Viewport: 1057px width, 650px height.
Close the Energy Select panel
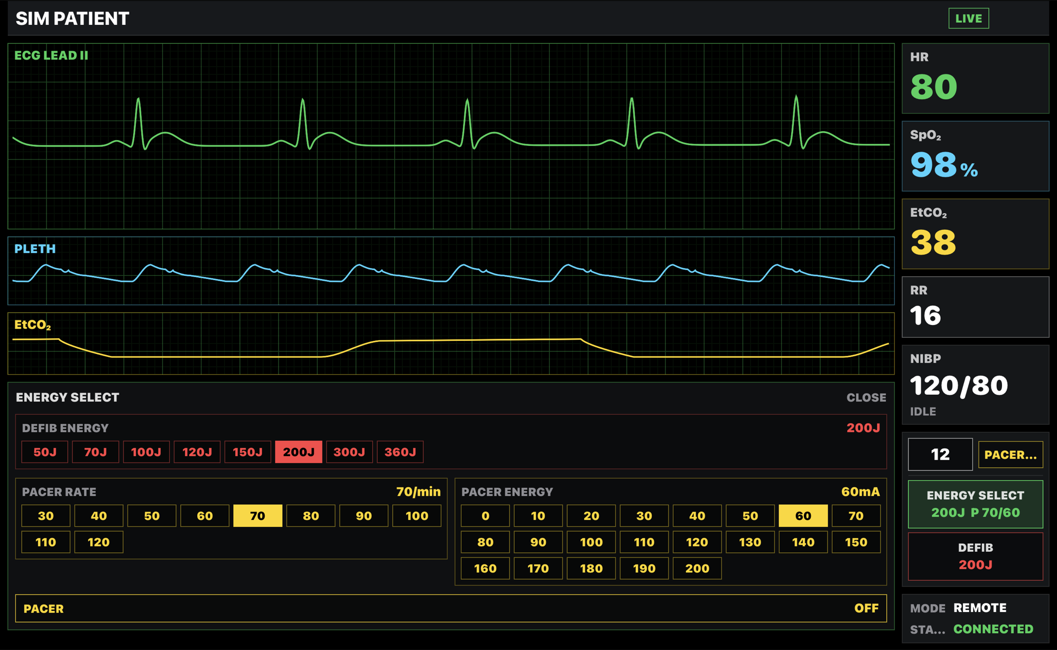[x=866, y=397]
